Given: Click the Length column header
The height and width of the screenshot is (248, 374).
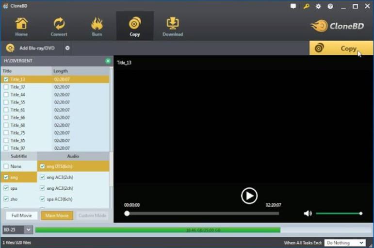Looking at the screenshot, I should pyautogui.click(x=81, y=71).
